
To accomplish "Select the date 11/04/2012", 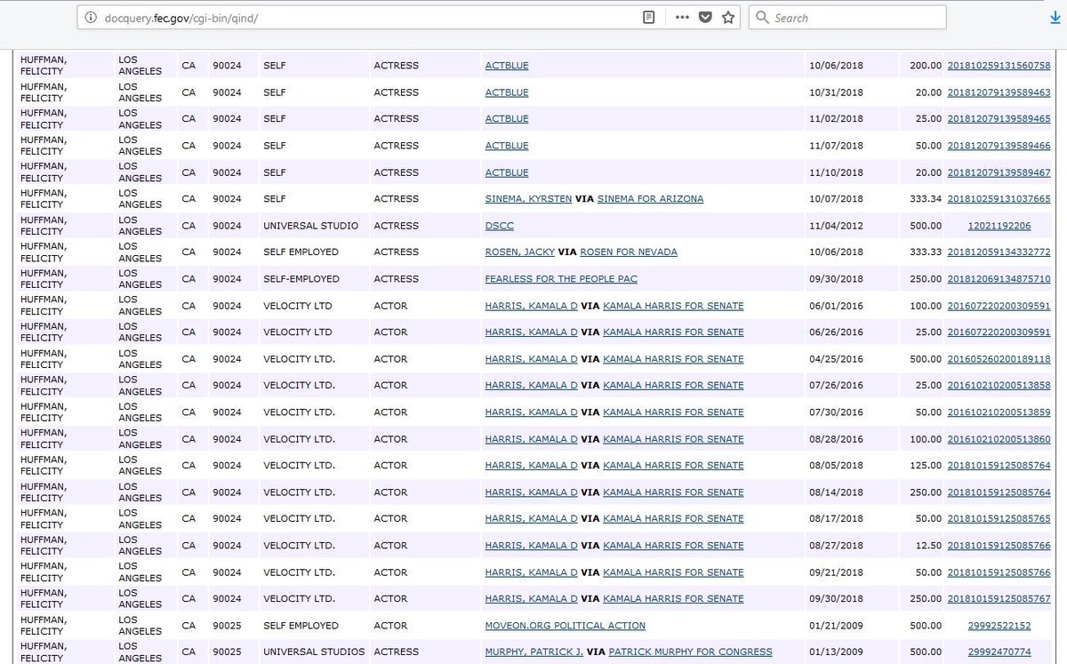I will click(836, 226).
